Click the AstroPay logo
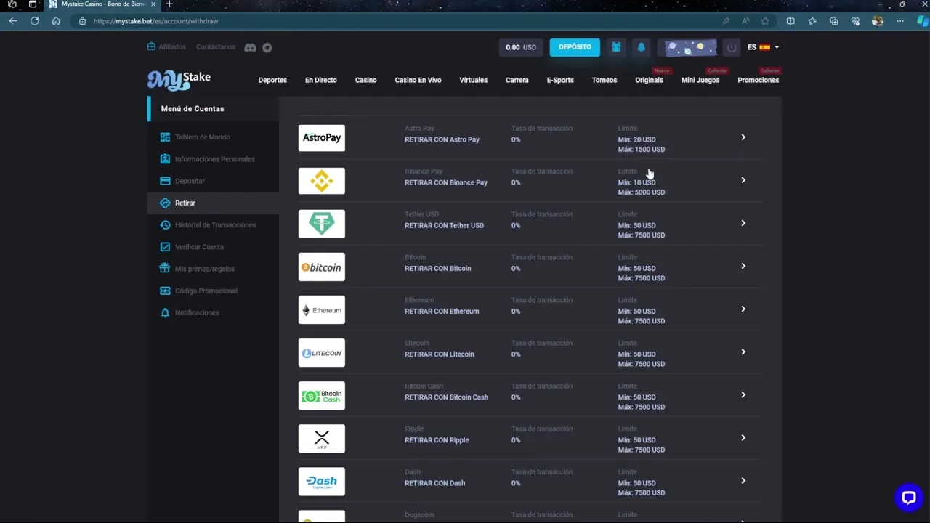The width and height of the screenshot is (930, 523). coord(322,138)
